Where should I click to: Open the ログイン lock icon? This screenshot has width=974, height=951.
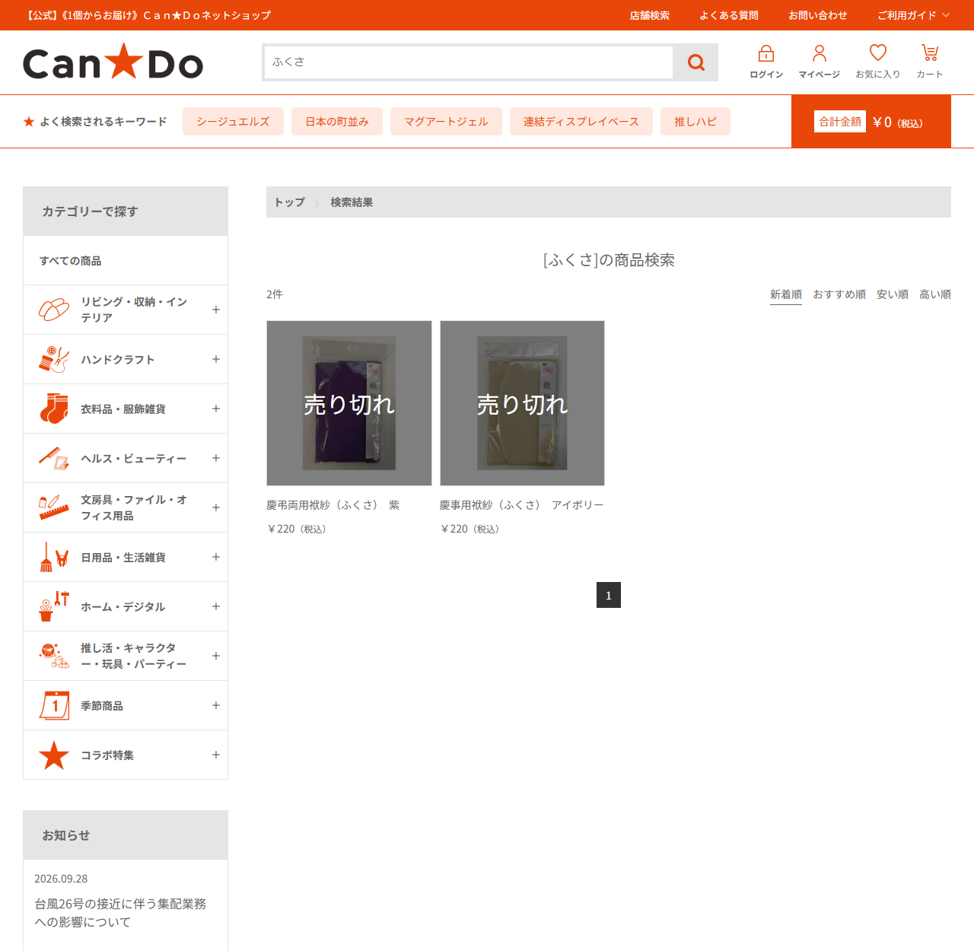click(766, 53)
